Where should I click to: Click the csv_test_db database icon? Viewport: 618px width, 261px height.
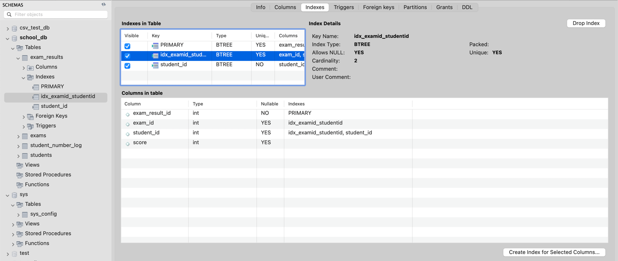pos(14,28)
